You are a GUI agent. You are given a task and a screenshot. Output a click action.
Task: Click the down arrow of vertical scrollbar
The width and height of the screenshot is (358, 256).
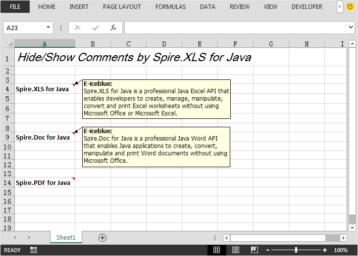point(352,227)
